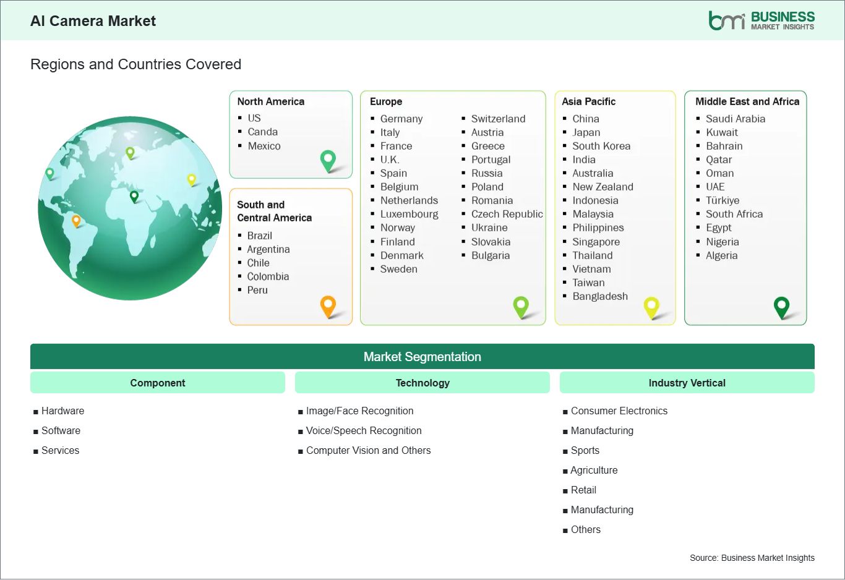Select the dark green Middle East pin

pos(782,307)
